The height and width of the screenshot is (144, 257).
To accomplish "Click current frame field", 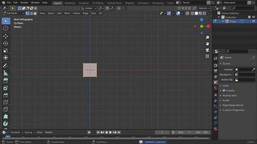I will click(162, 132).
